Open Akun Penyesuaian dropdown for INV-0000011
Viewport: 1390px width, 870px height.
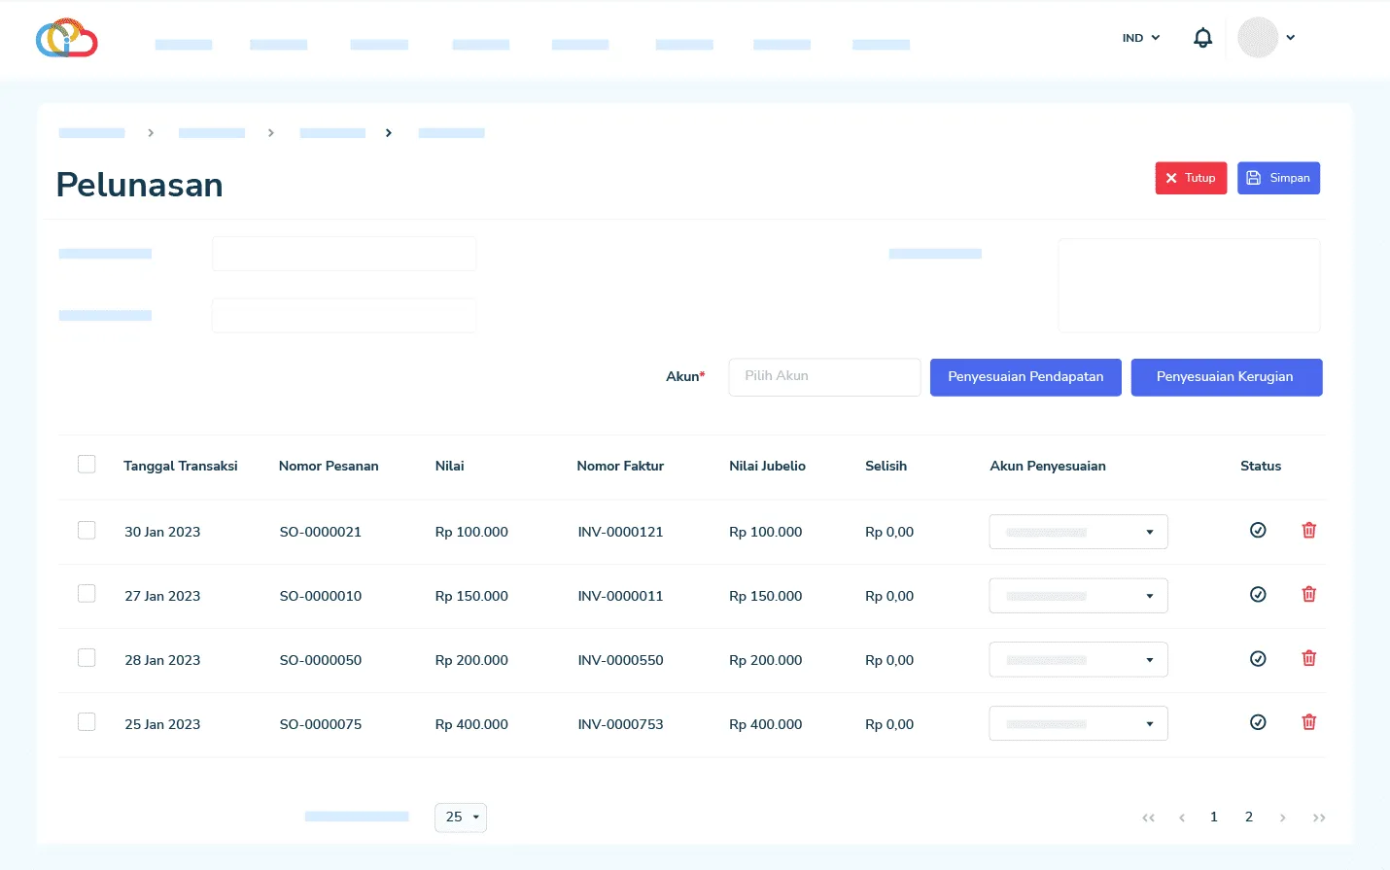point(1078,596)
